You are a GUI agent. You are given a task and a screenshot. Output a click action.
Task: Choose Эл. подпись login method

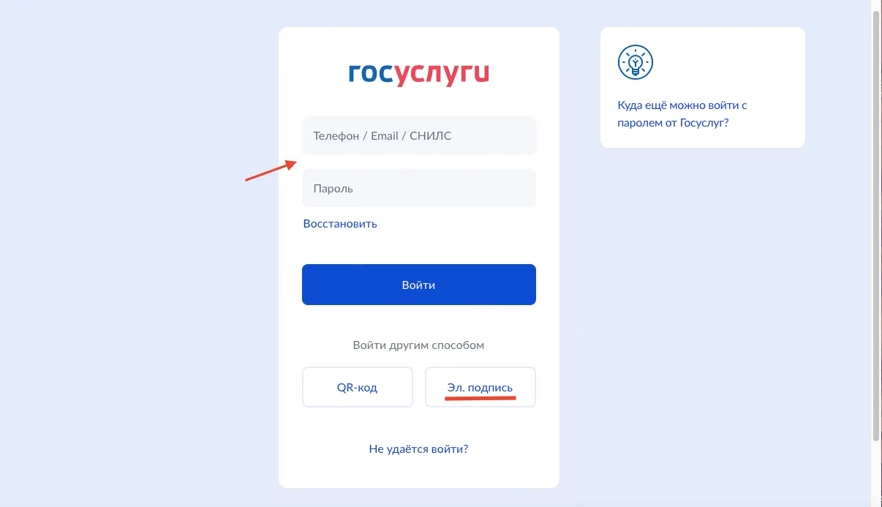pos(480,387)
